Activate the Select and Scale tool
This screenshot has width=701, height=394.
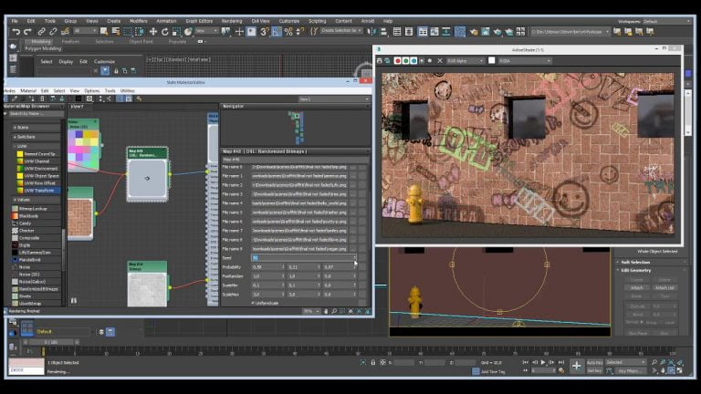tap(176, 31)
